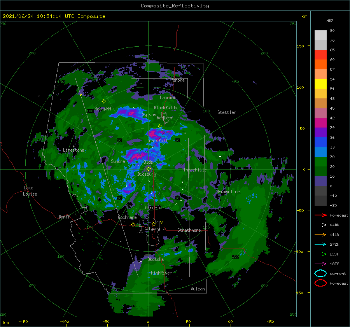Click the yellow diamond marker south of RedDeer
Image resolution: width=350 pixels, height=327 pixels.
pos(160,126)
